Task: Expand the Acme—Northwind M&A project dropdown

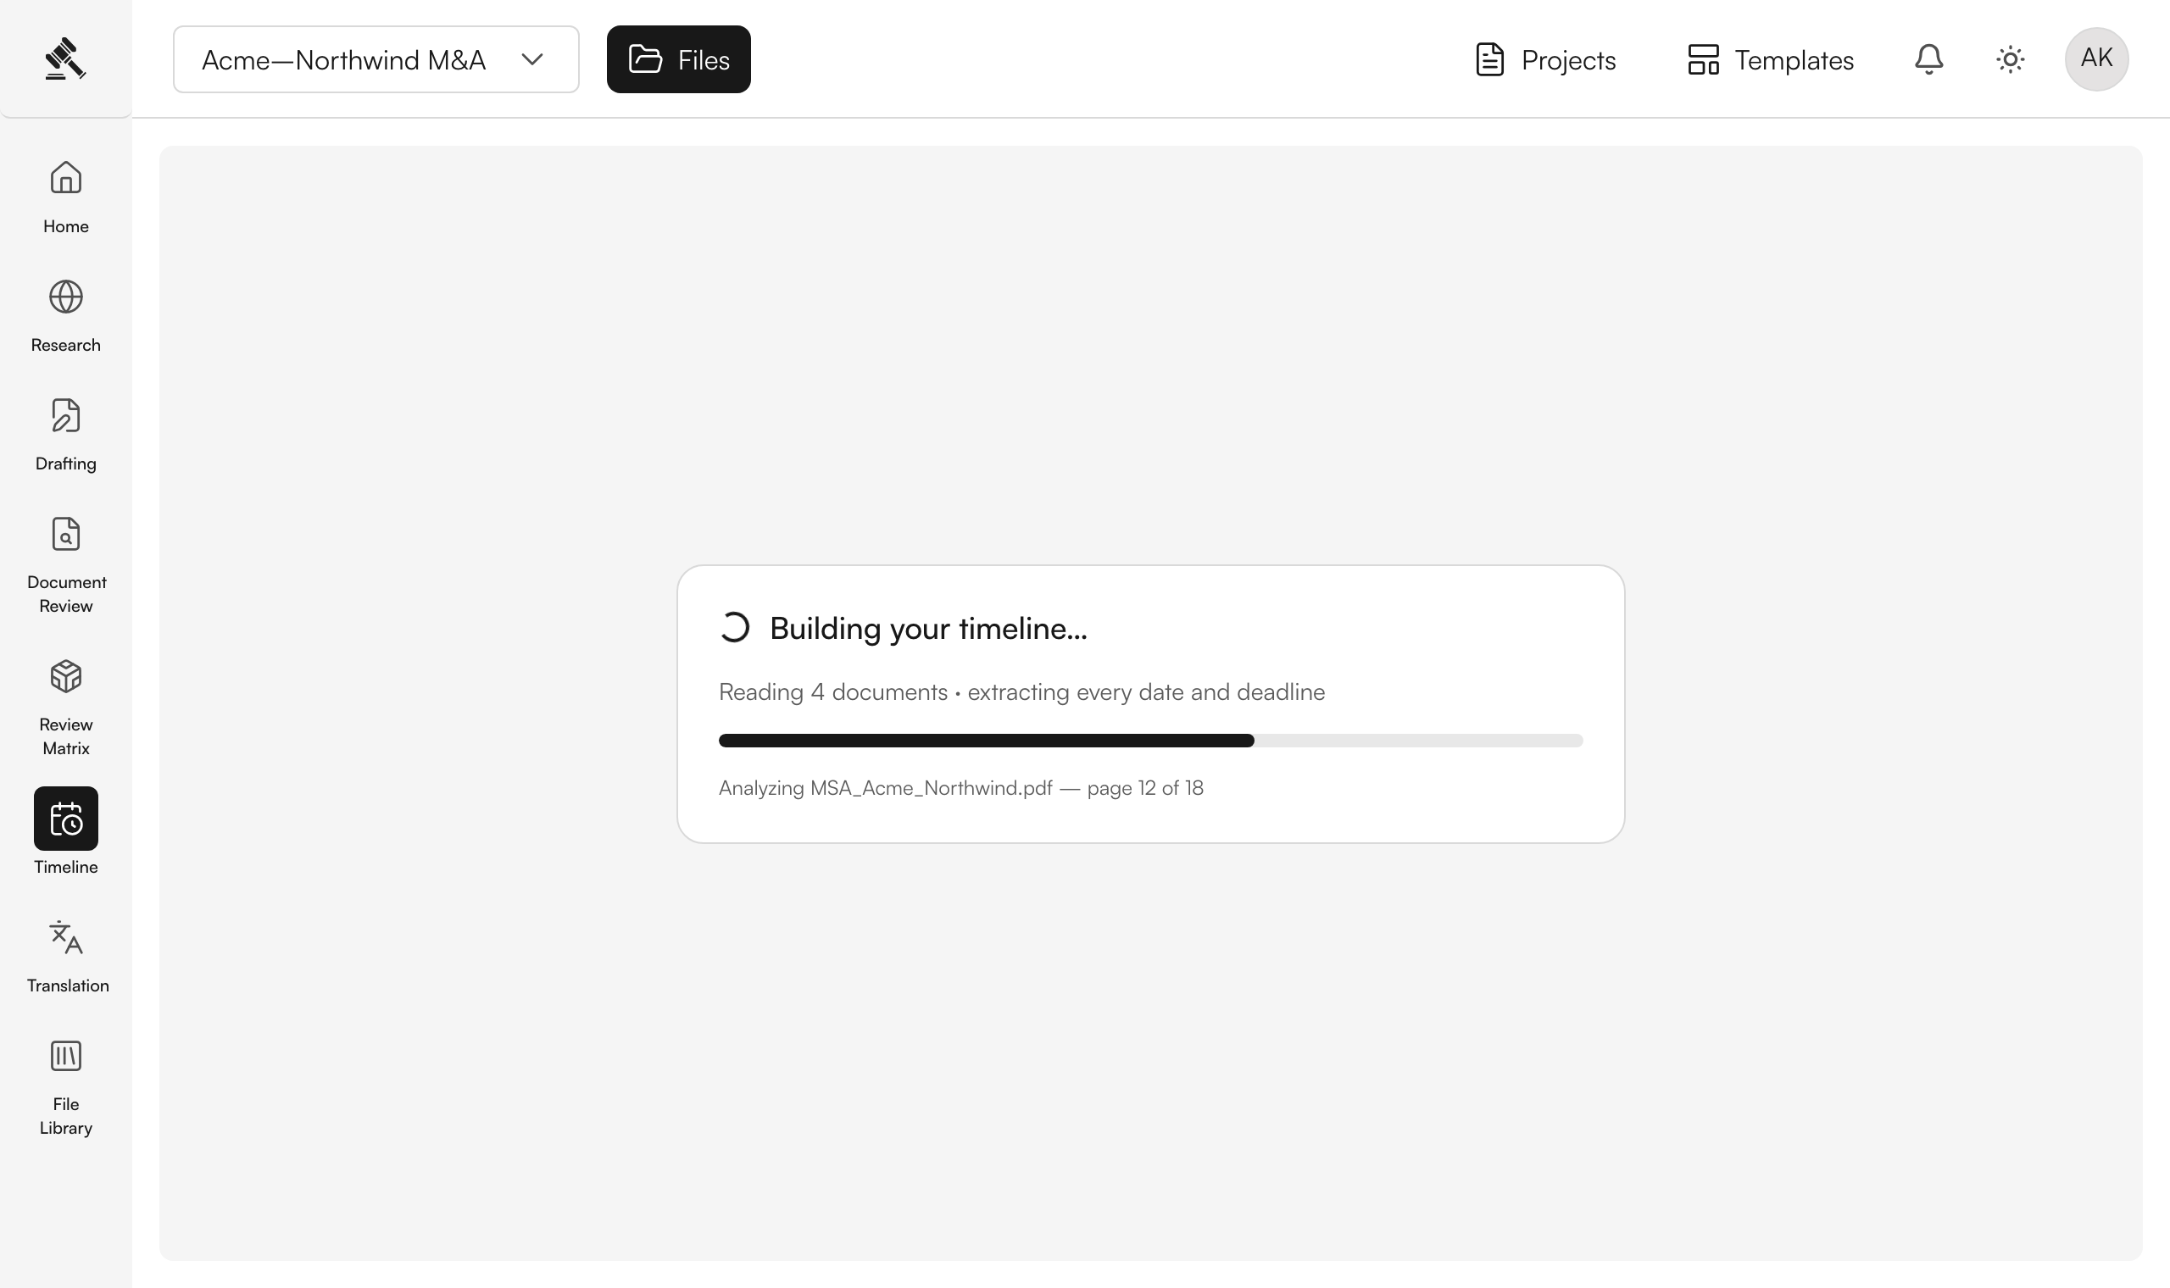Action: click(376, 59)
